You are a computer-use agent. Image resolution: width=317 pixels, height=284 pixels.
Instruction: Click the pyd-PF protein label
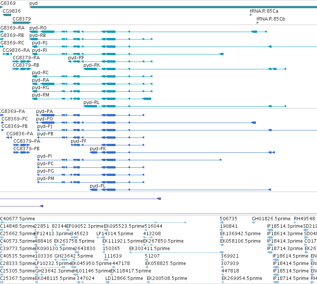[79, 141]
